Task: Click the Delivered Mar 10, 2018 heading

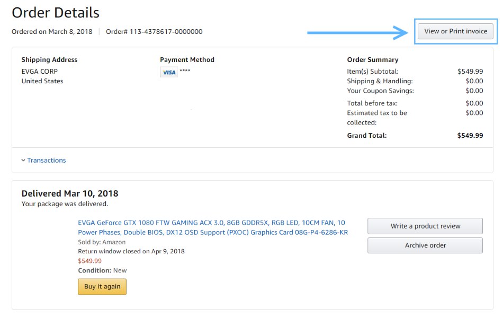Action: pos(70,193)
